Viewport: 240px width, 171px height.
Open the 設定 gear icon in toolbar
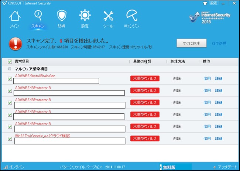point(85,15)
